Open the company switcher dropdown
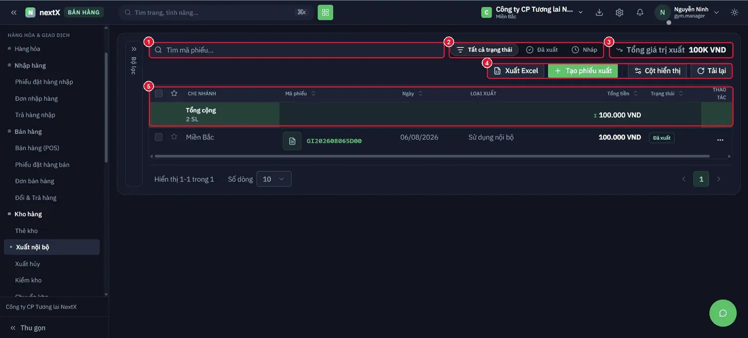This screenshot has width=748, height=338. point(532,12)
